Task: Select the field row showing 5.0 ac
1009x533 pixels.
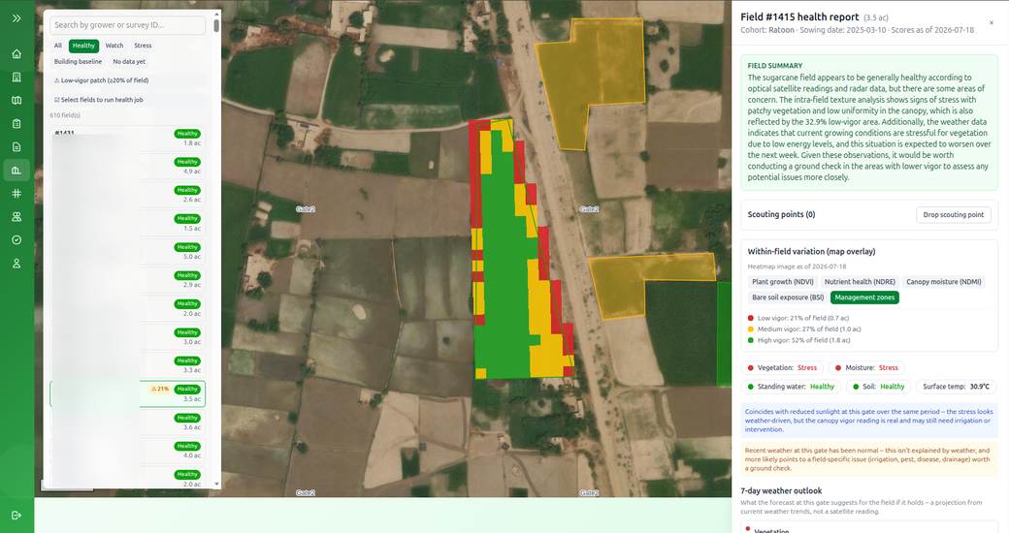Action: [127, 252]
